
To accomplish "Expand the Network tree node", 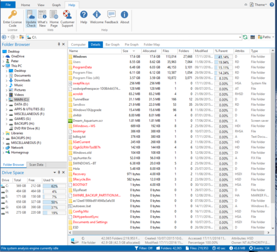I will [3, 148].
